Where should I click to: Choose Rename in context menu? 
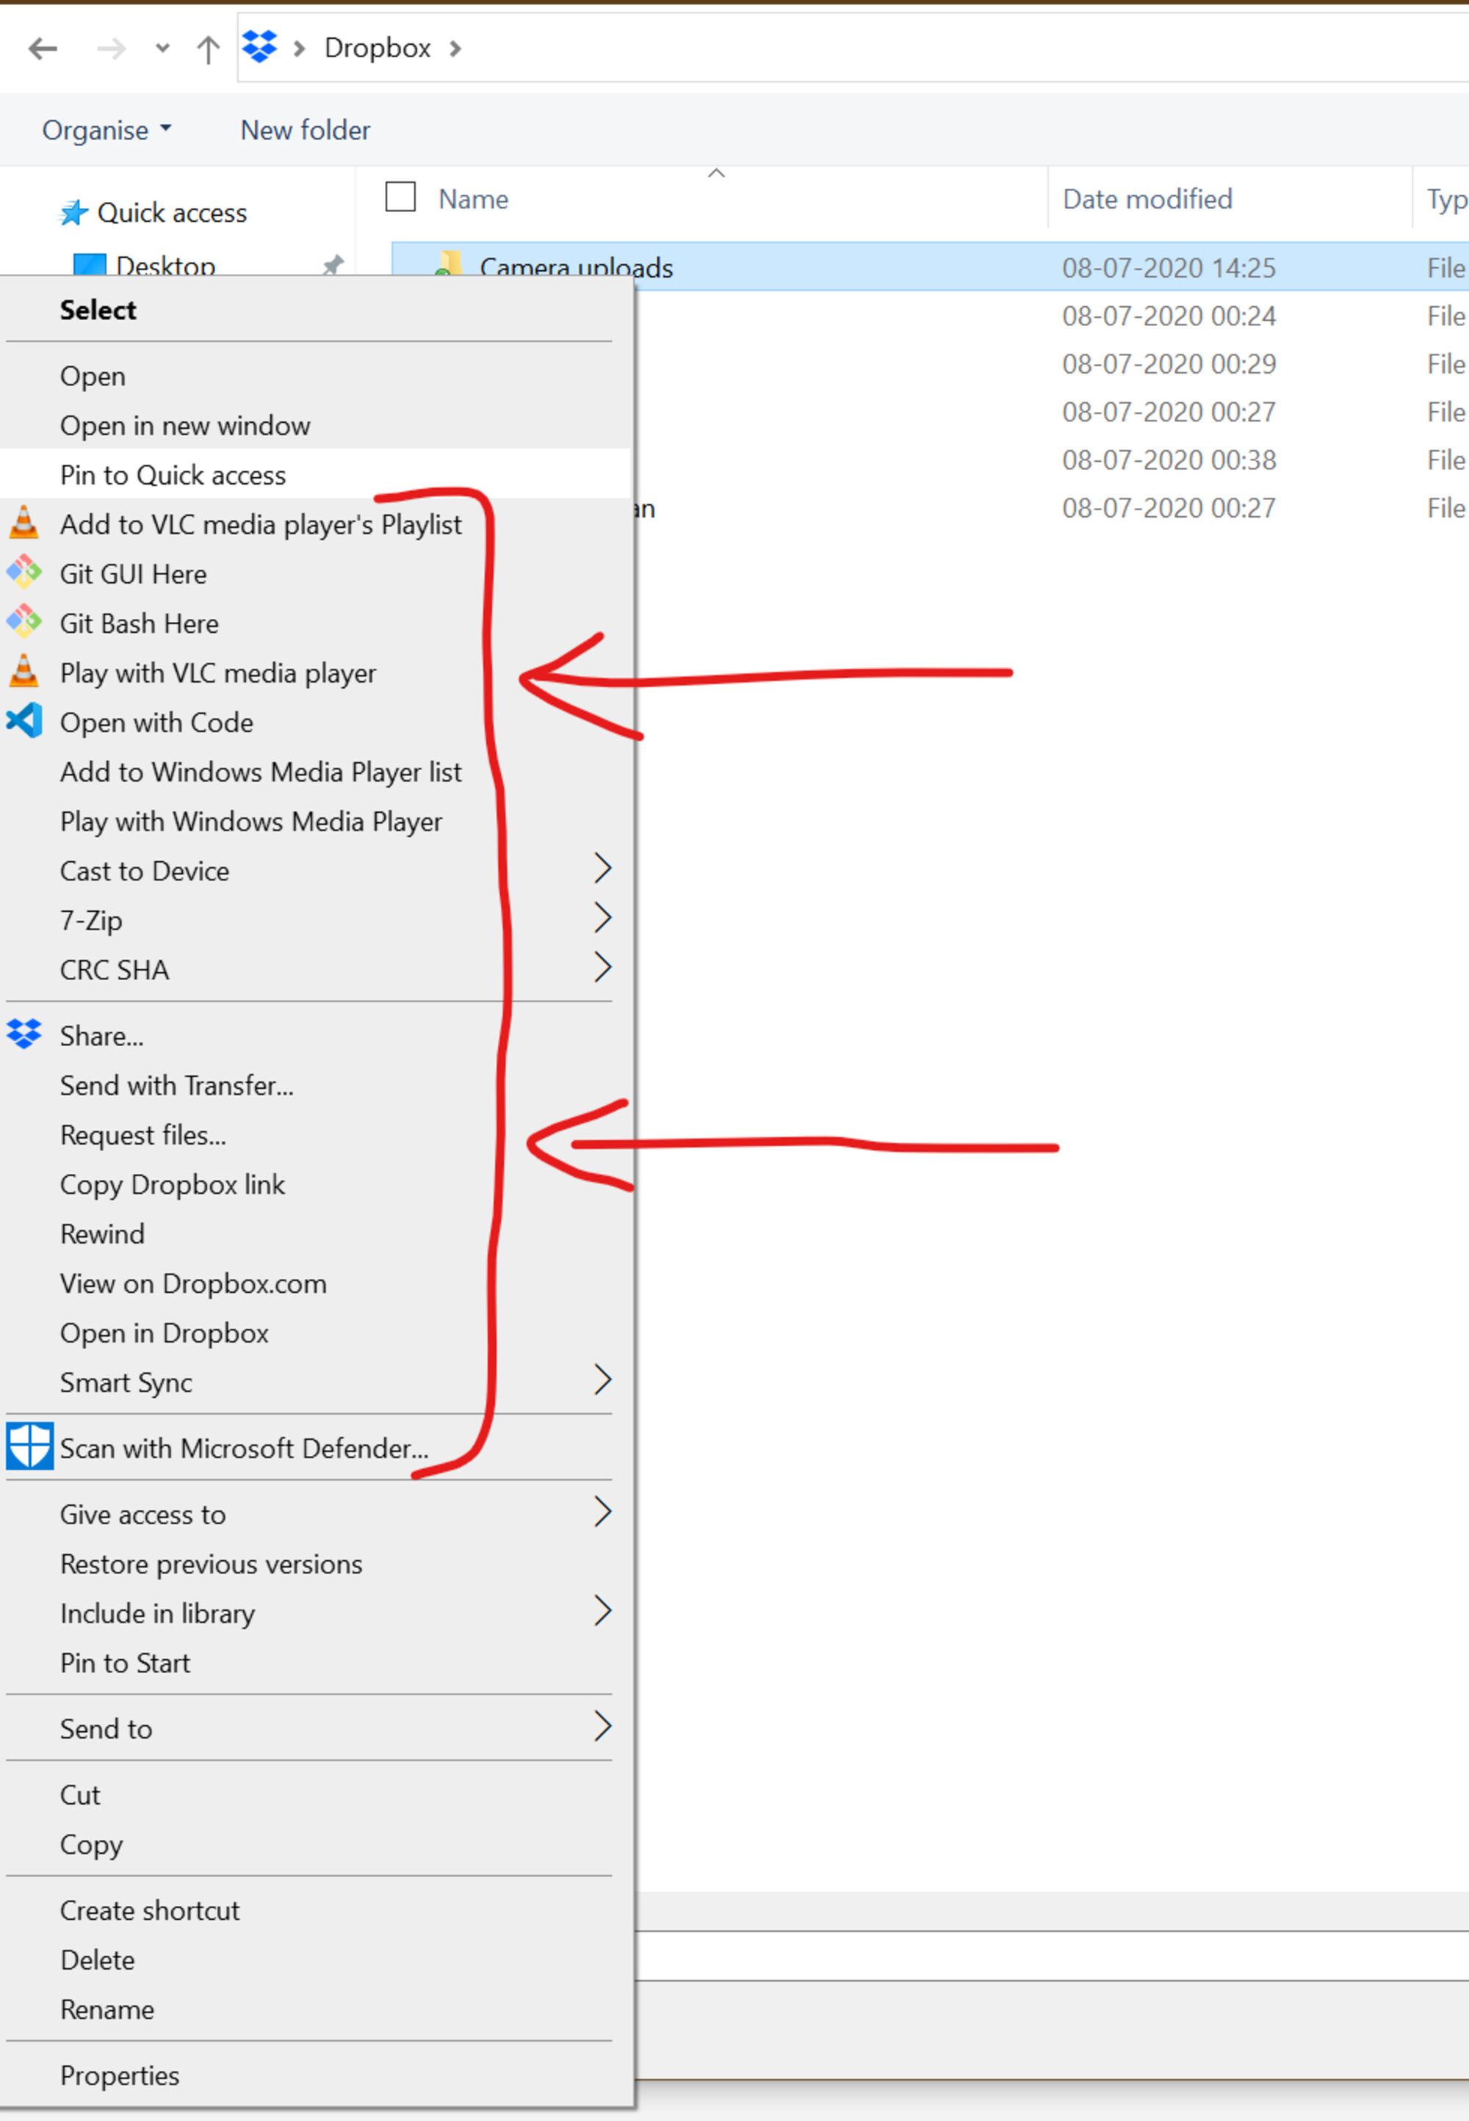tap(315, 2009)
